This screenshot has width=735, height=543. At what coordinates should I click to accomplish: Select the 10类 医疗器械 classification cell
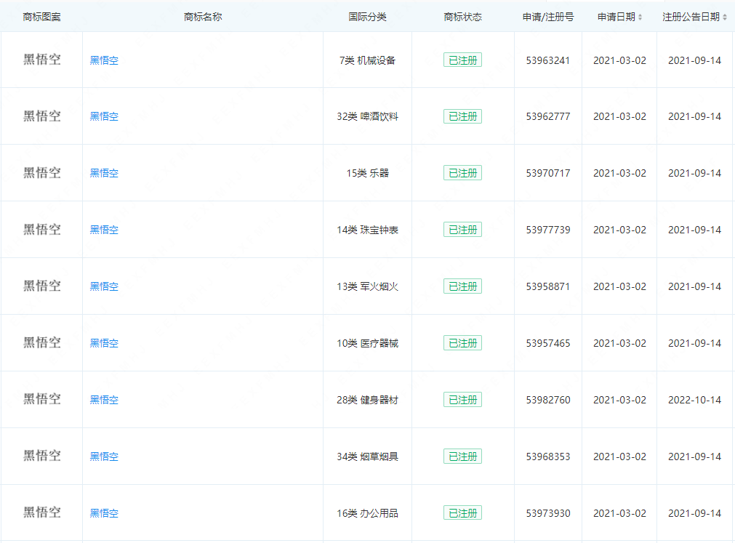coord(368,343)
